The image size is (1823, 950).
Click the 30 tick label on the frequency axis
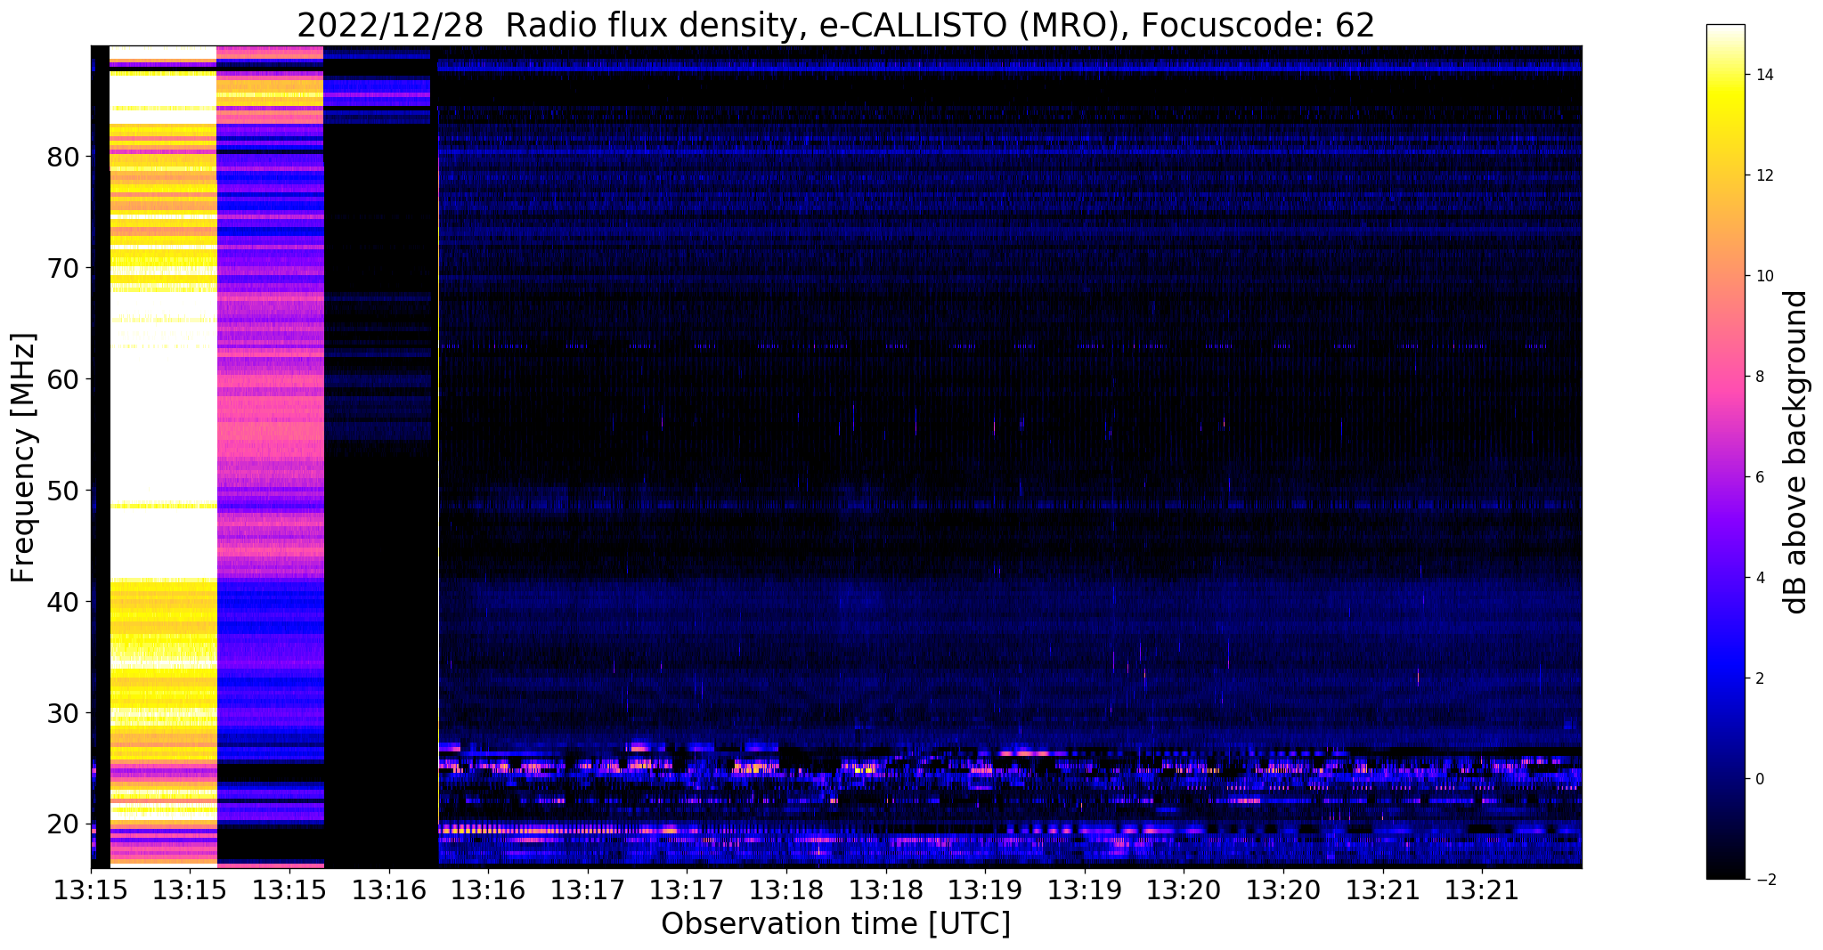click(x=63, y=713)
